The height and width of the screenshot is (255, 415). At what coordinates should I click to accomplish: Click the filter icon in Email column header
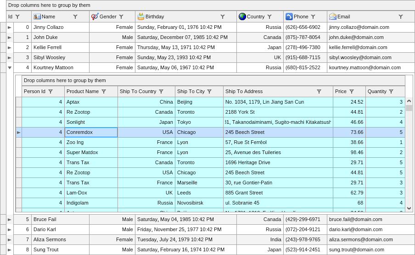[x=401, y=17]
